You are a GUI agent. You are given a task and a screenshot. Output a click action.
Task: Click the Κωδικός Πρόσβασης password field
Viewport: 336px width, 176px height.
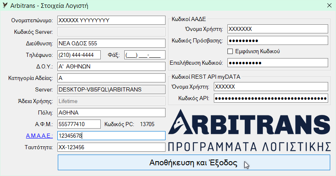click(278, 40)
